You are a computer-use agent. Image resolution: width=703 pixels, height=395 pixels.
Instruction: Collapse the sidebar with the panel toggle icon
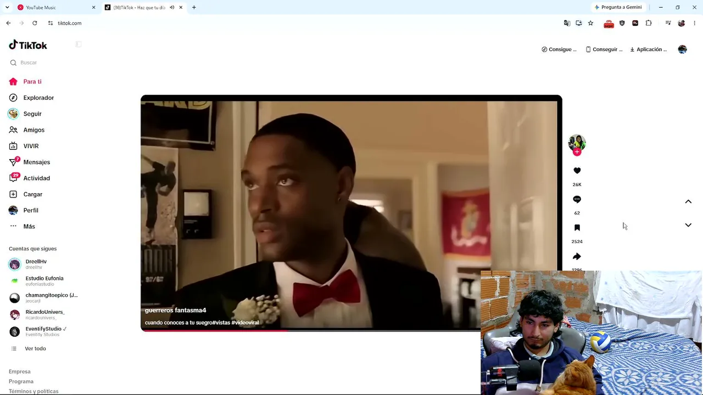pos(79,44)
